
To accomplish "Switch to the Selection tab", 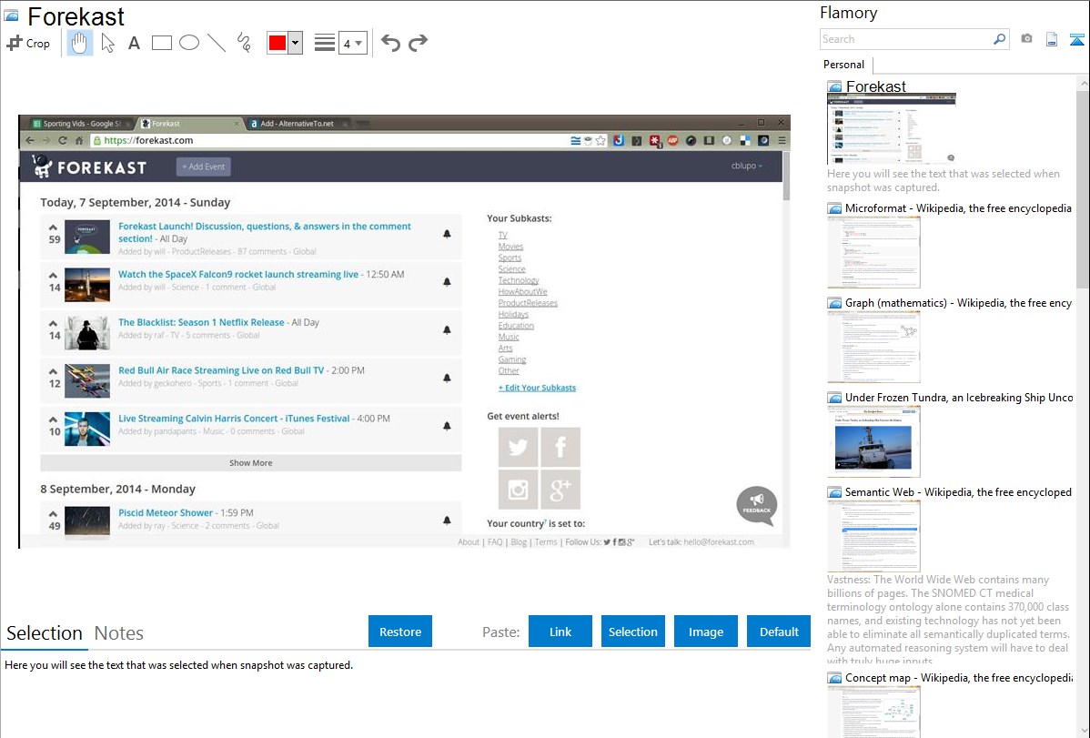I will 45,633.
